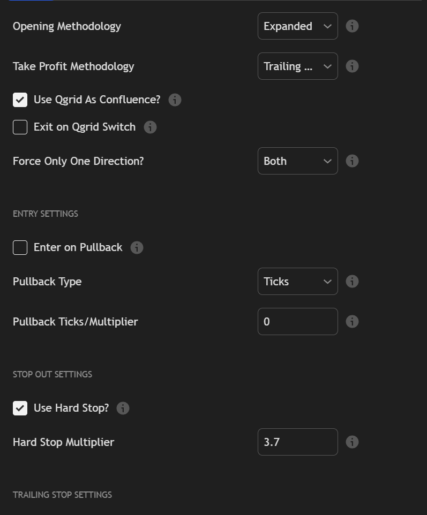Expand the Take Profit Methodology dropdown

coord(297,66)
